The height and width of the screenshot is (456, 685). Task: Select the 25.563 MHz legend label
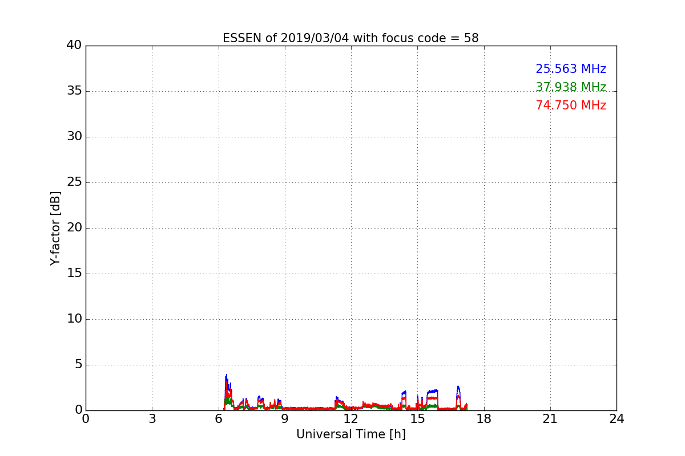(x=571, y=69)
